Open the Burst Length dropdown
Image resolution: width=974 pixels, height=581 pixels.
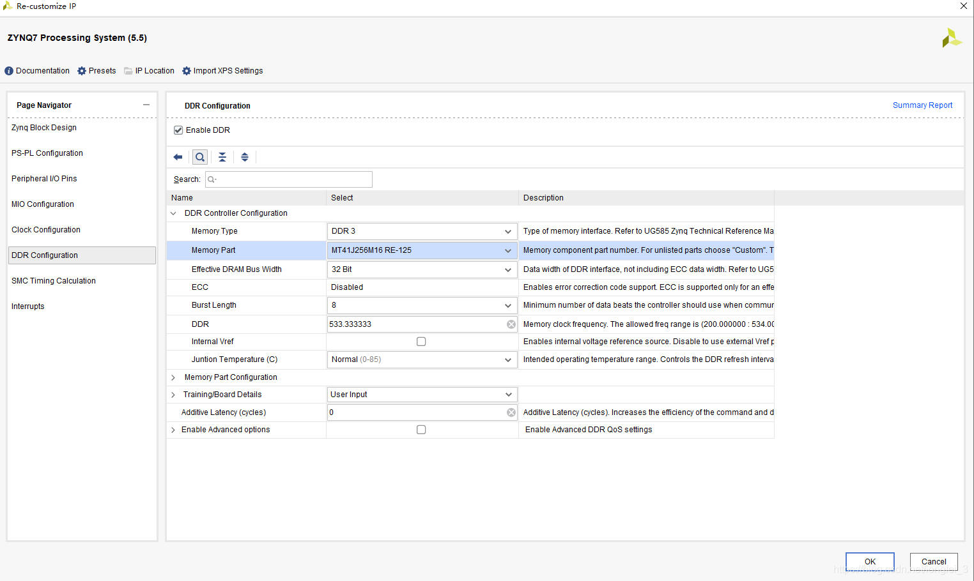coord(422,305)
